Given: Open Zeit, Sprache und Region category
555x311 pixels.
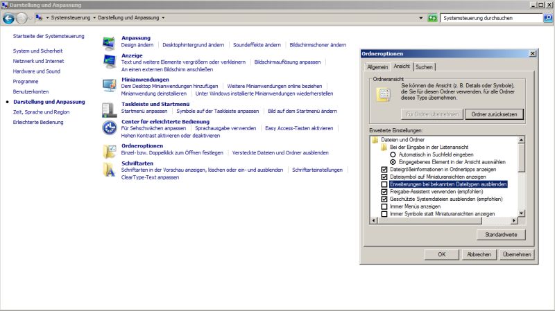Looking at the screenshot, I should 41,112.
